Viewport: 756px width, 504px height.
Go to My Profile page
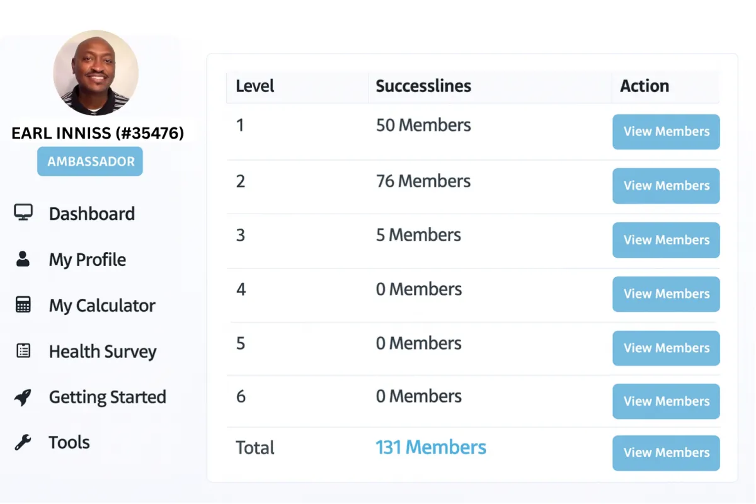click(88, 260)
